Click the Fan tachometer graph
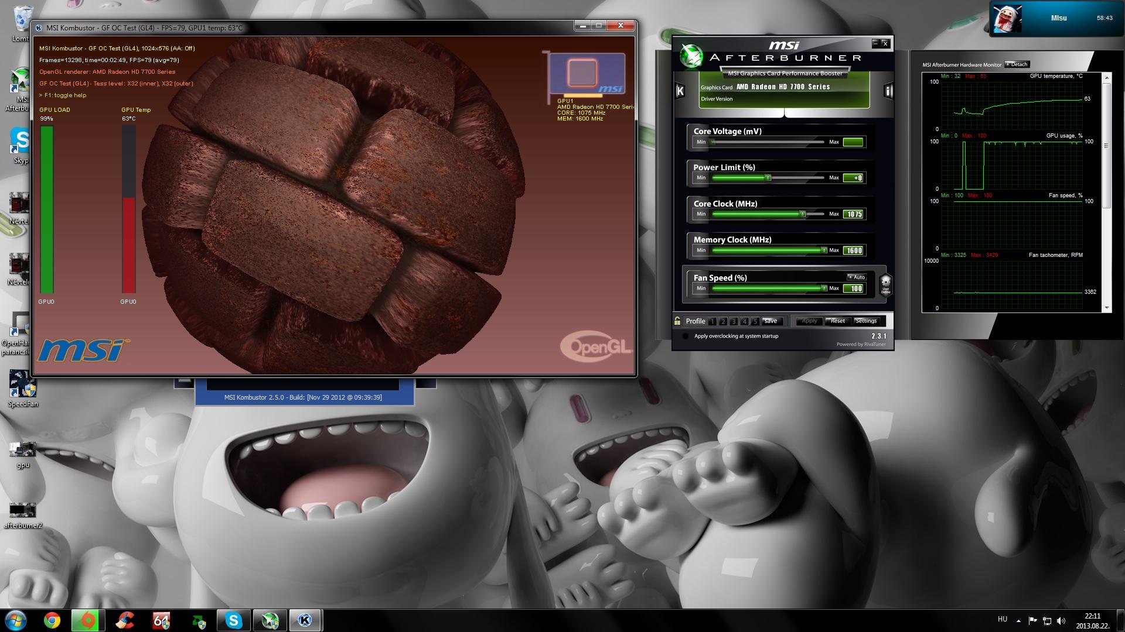The width and height of the screenshot is (1125, 632). (1012, 284)
